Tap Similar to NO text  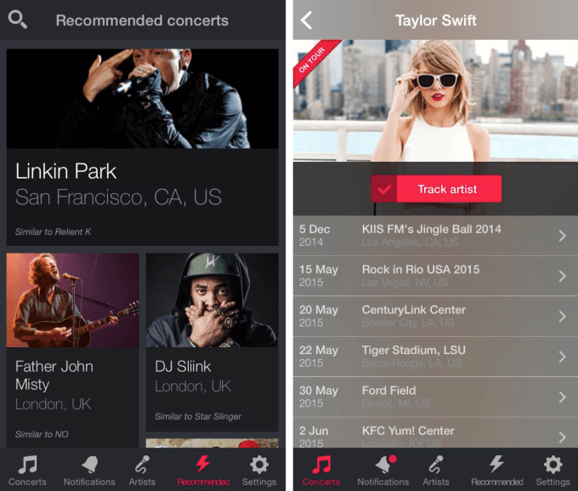pyautogui.click(x=42, y=434)
